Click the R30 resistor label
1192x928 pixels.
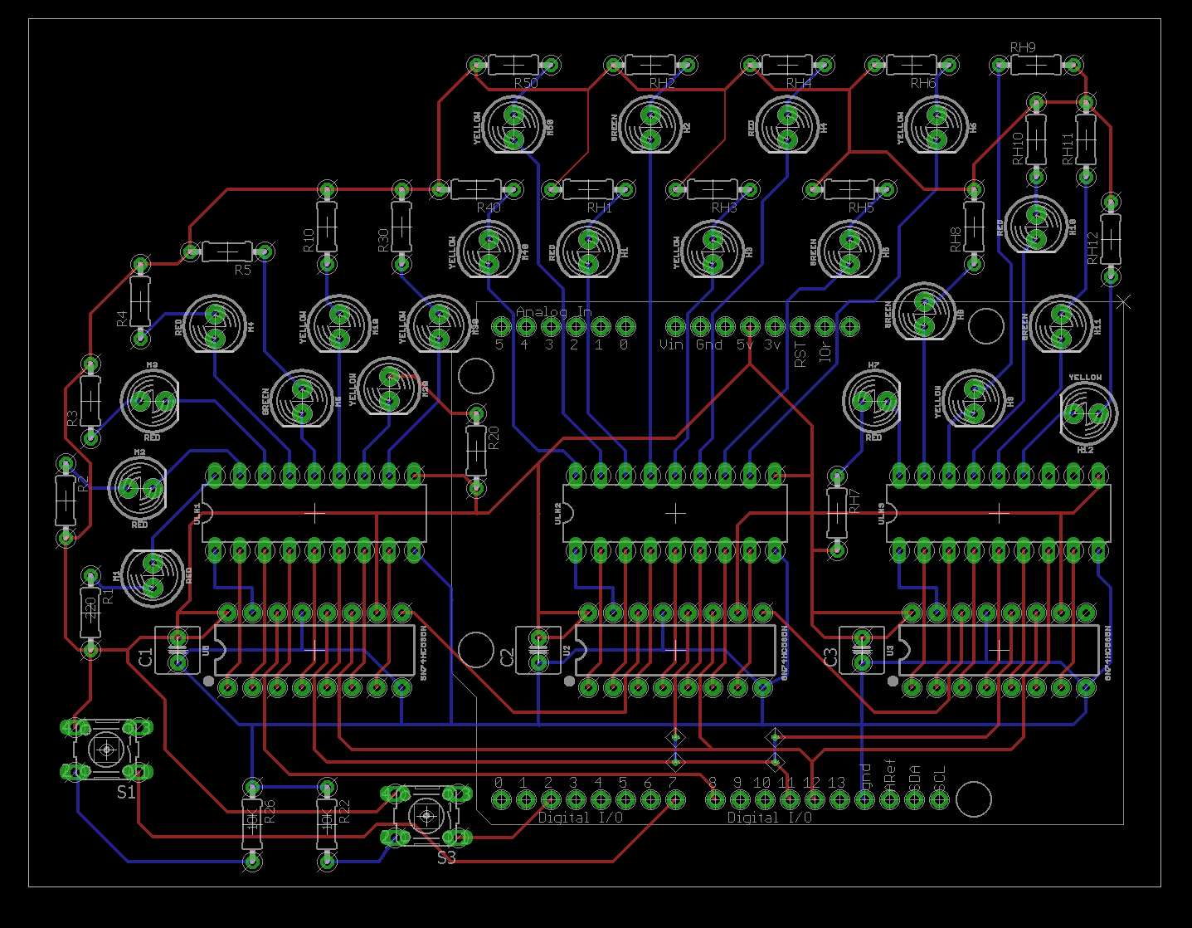[383, 240]
